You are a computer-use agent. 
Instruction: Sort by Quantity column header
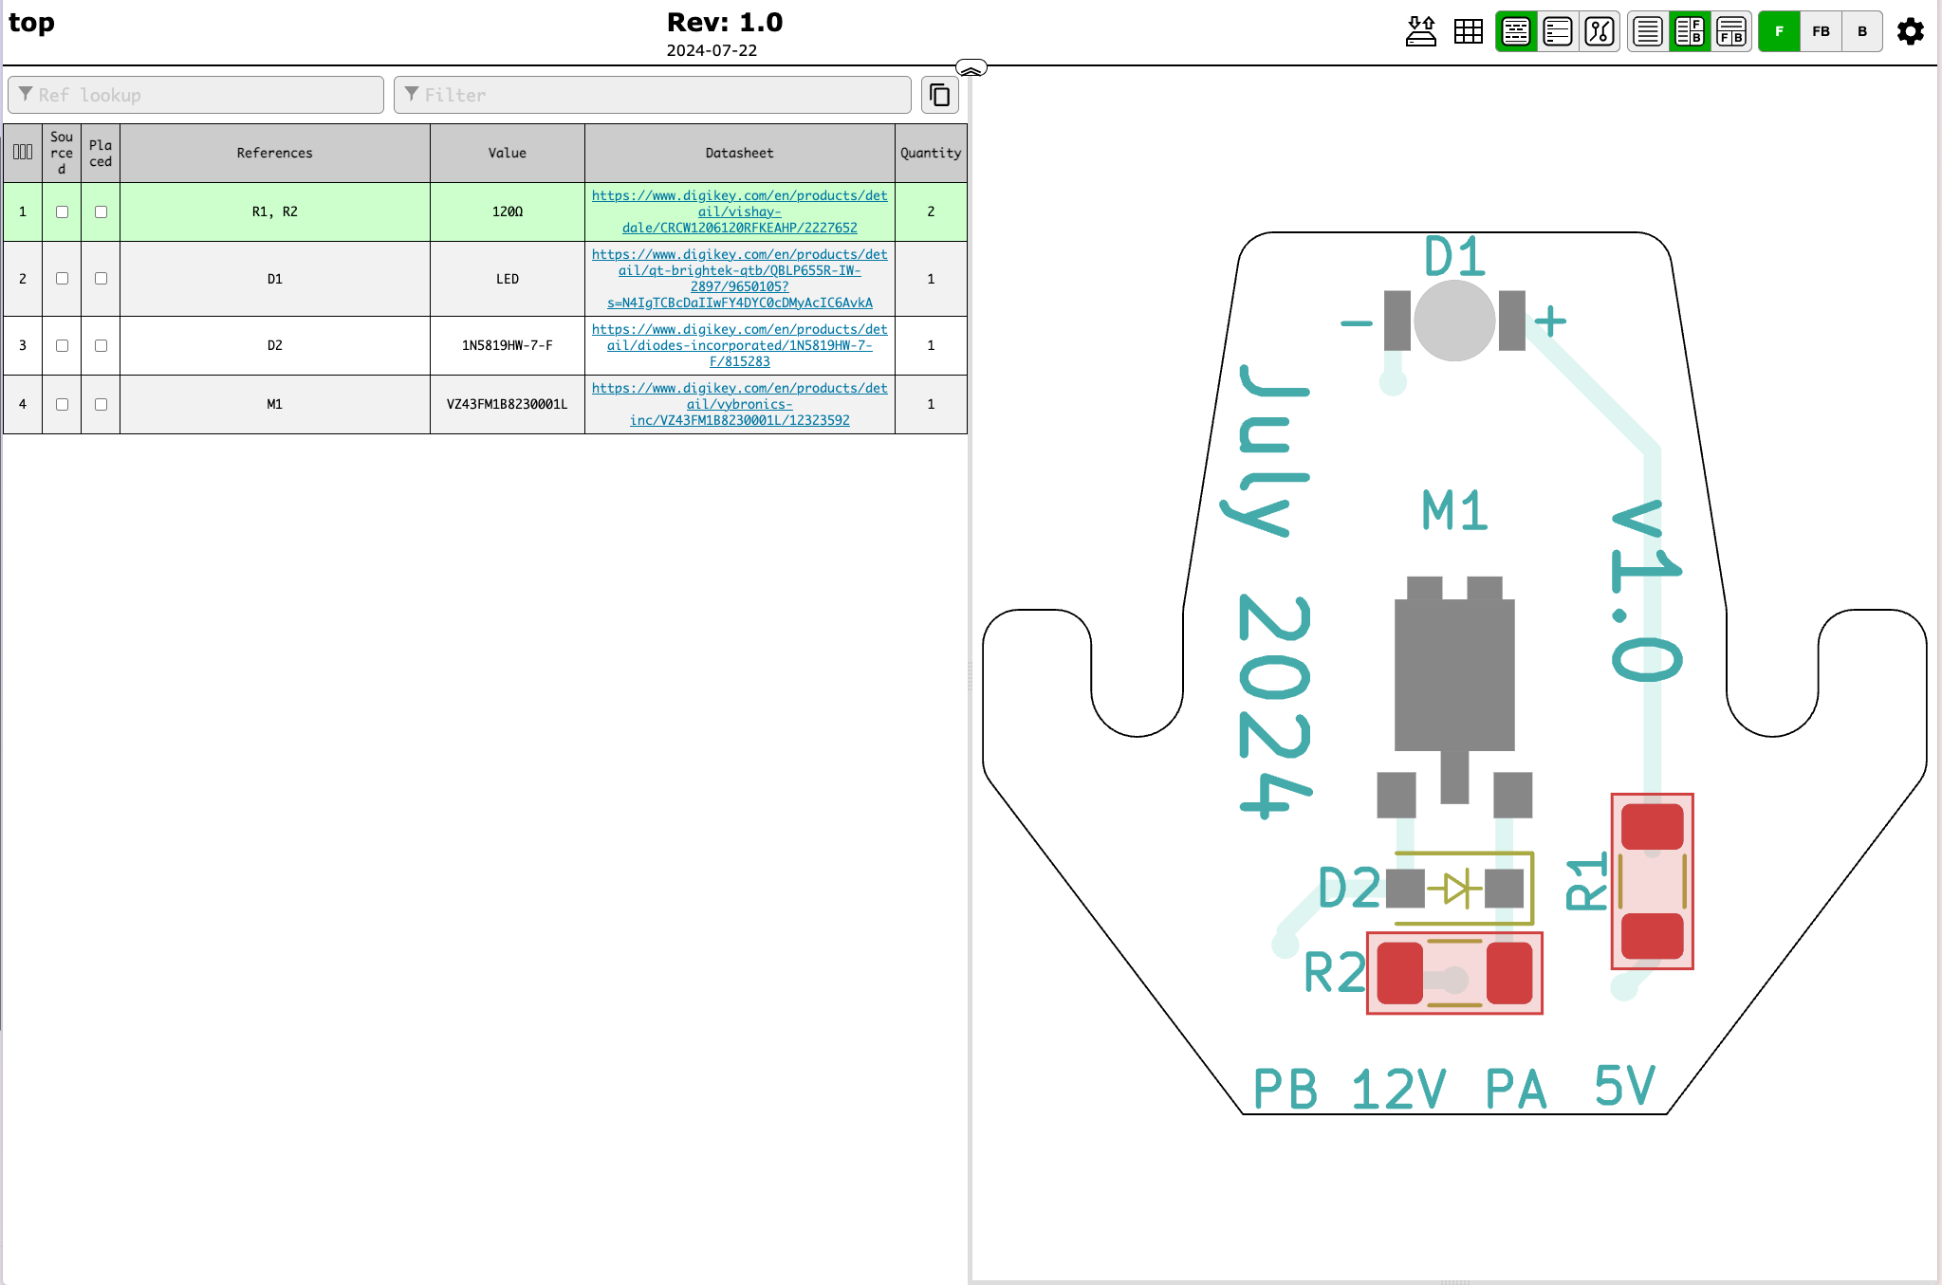point(931,153)
